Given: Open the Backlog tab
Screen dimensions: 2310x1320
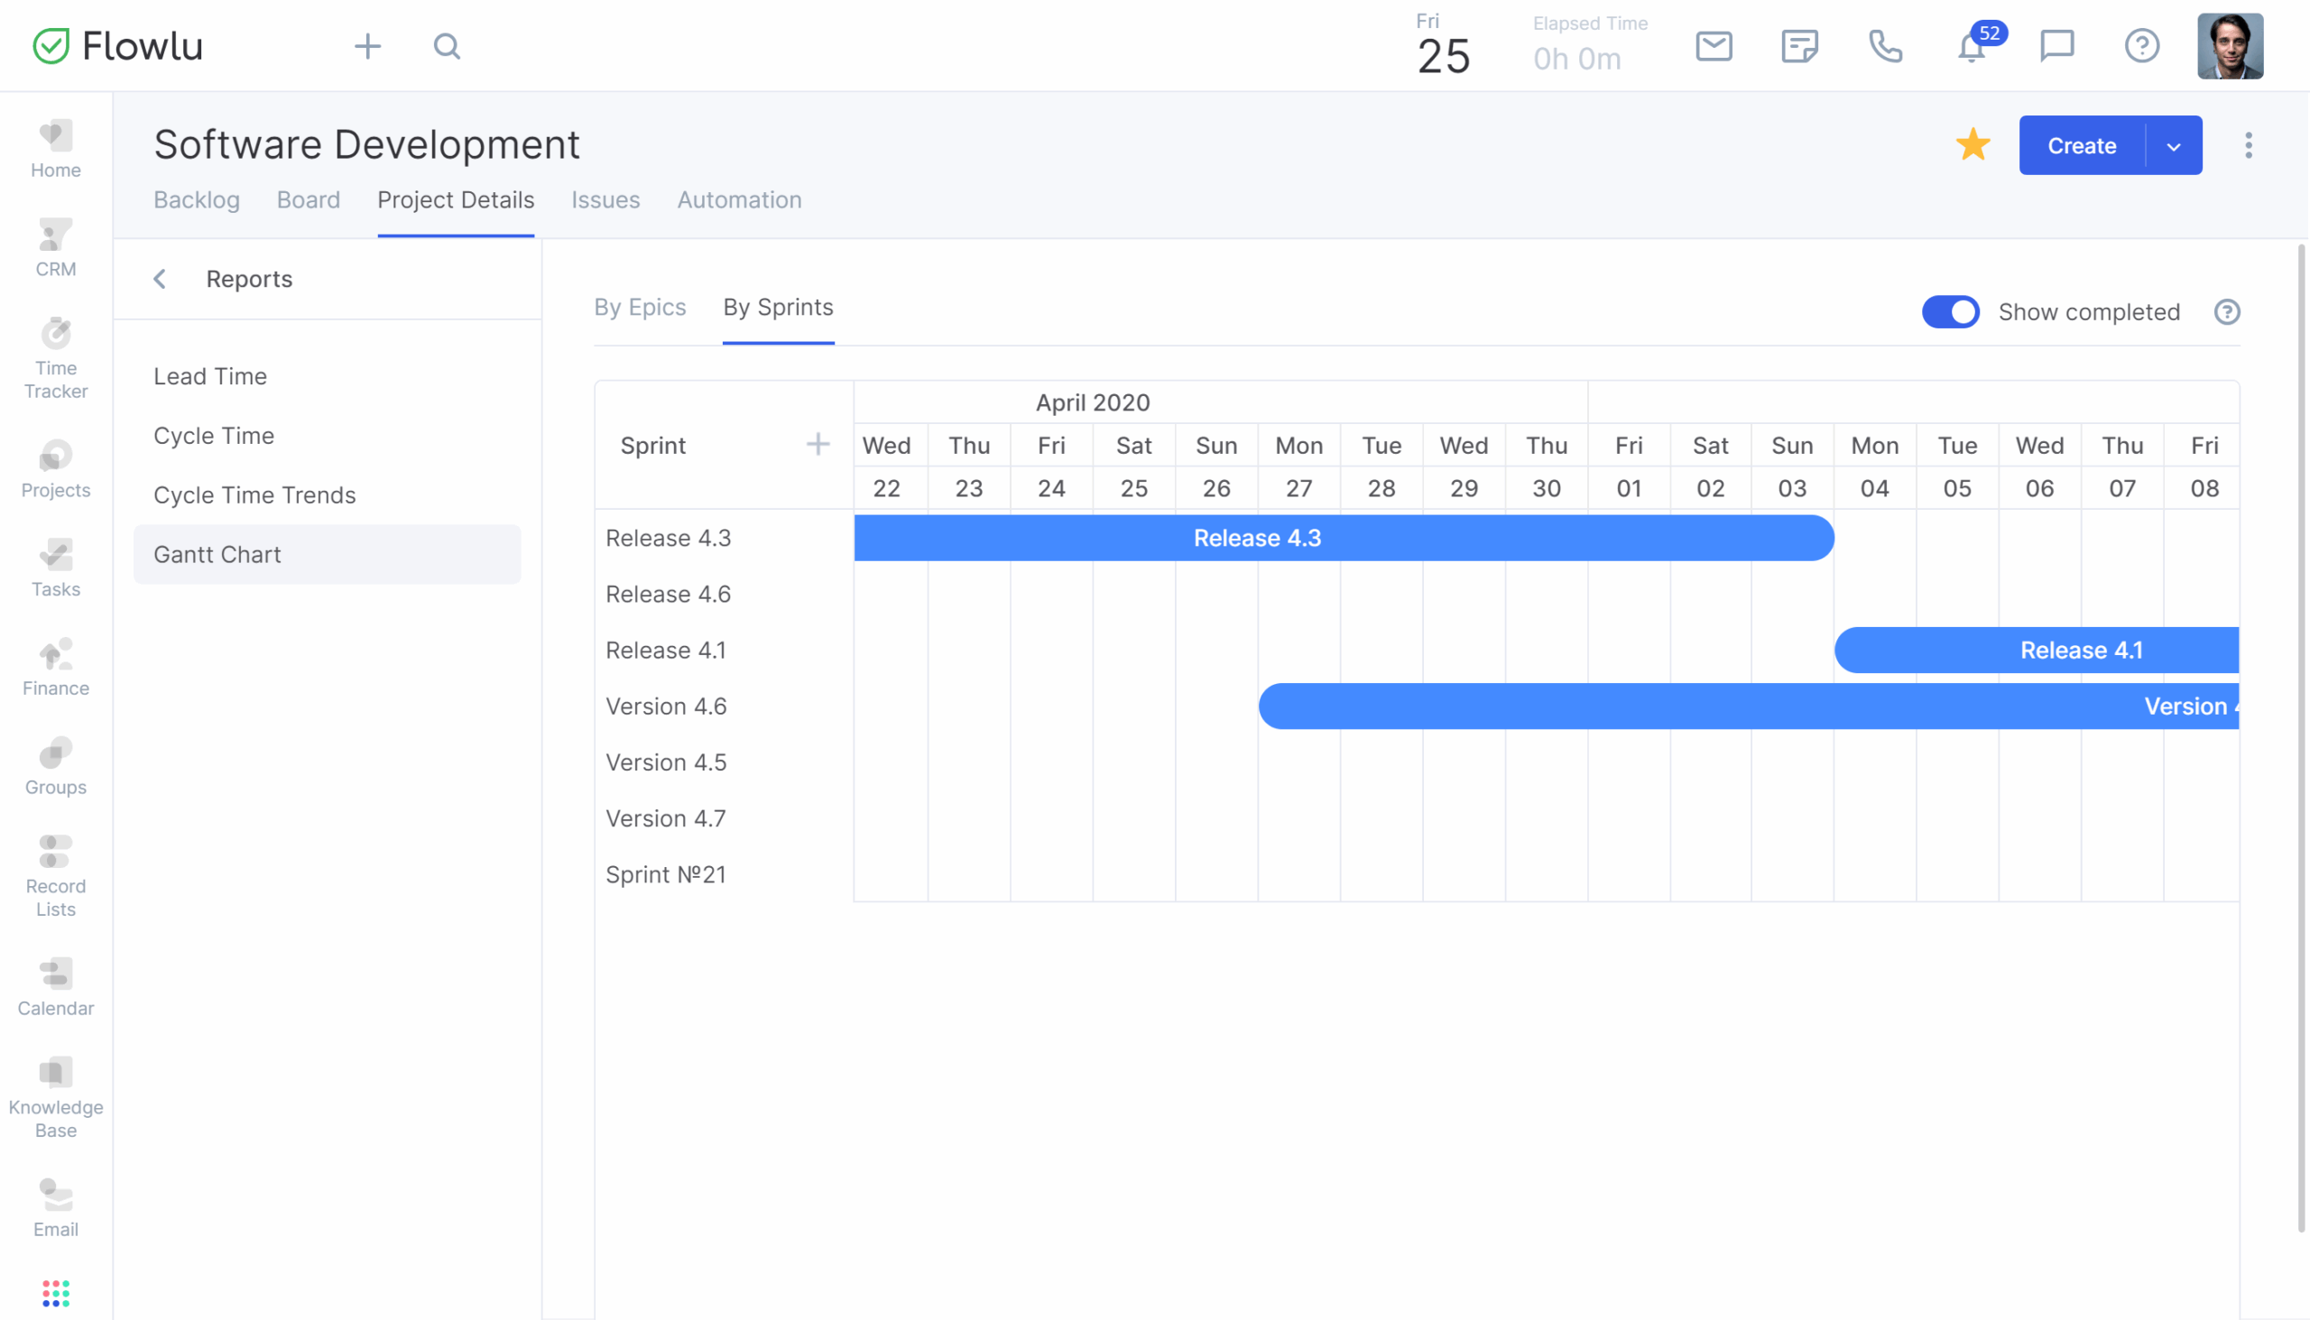Looking at the screenshot, I should tap(197, 199).
